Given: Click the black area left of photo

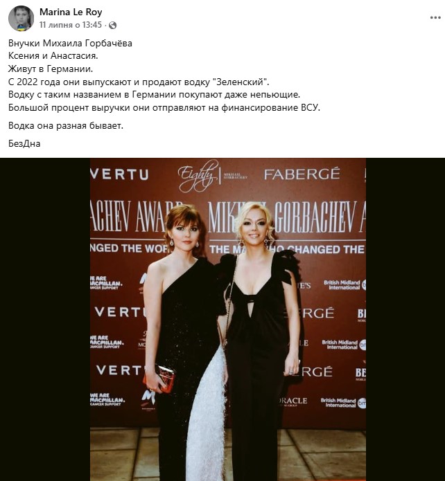Looking at the screenshot, I should pyautogui.click(x=45, y=319).
